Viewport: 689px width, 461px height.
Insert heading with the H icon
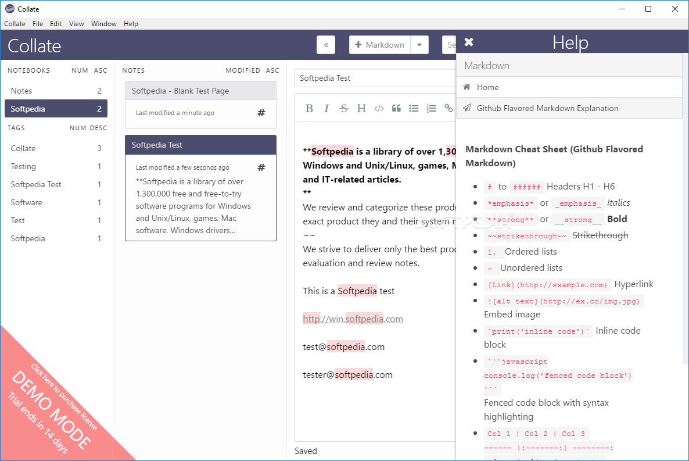(x=361, y=108)
